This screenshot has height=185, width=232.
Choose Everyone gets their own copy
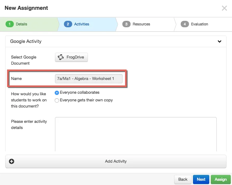57,100
